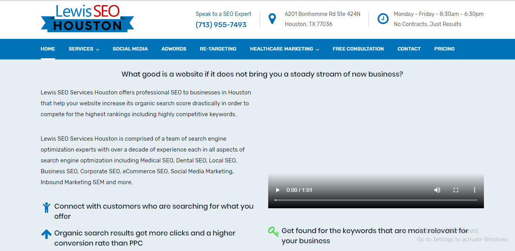Image resolution: width=515 pixels, height=251 pixels.
Task: Open the Adwords page
Action: pyautogui.click(x=174, y=49)
